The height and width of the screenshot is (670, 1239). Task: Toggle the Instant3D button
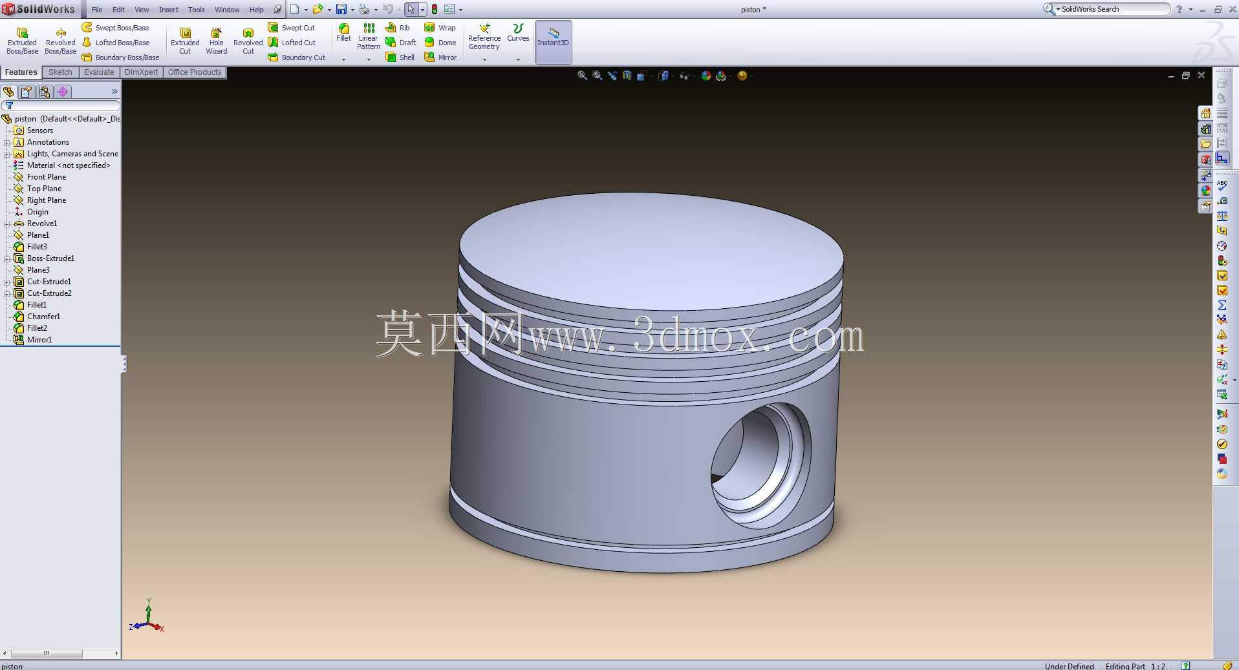point(553,42)
